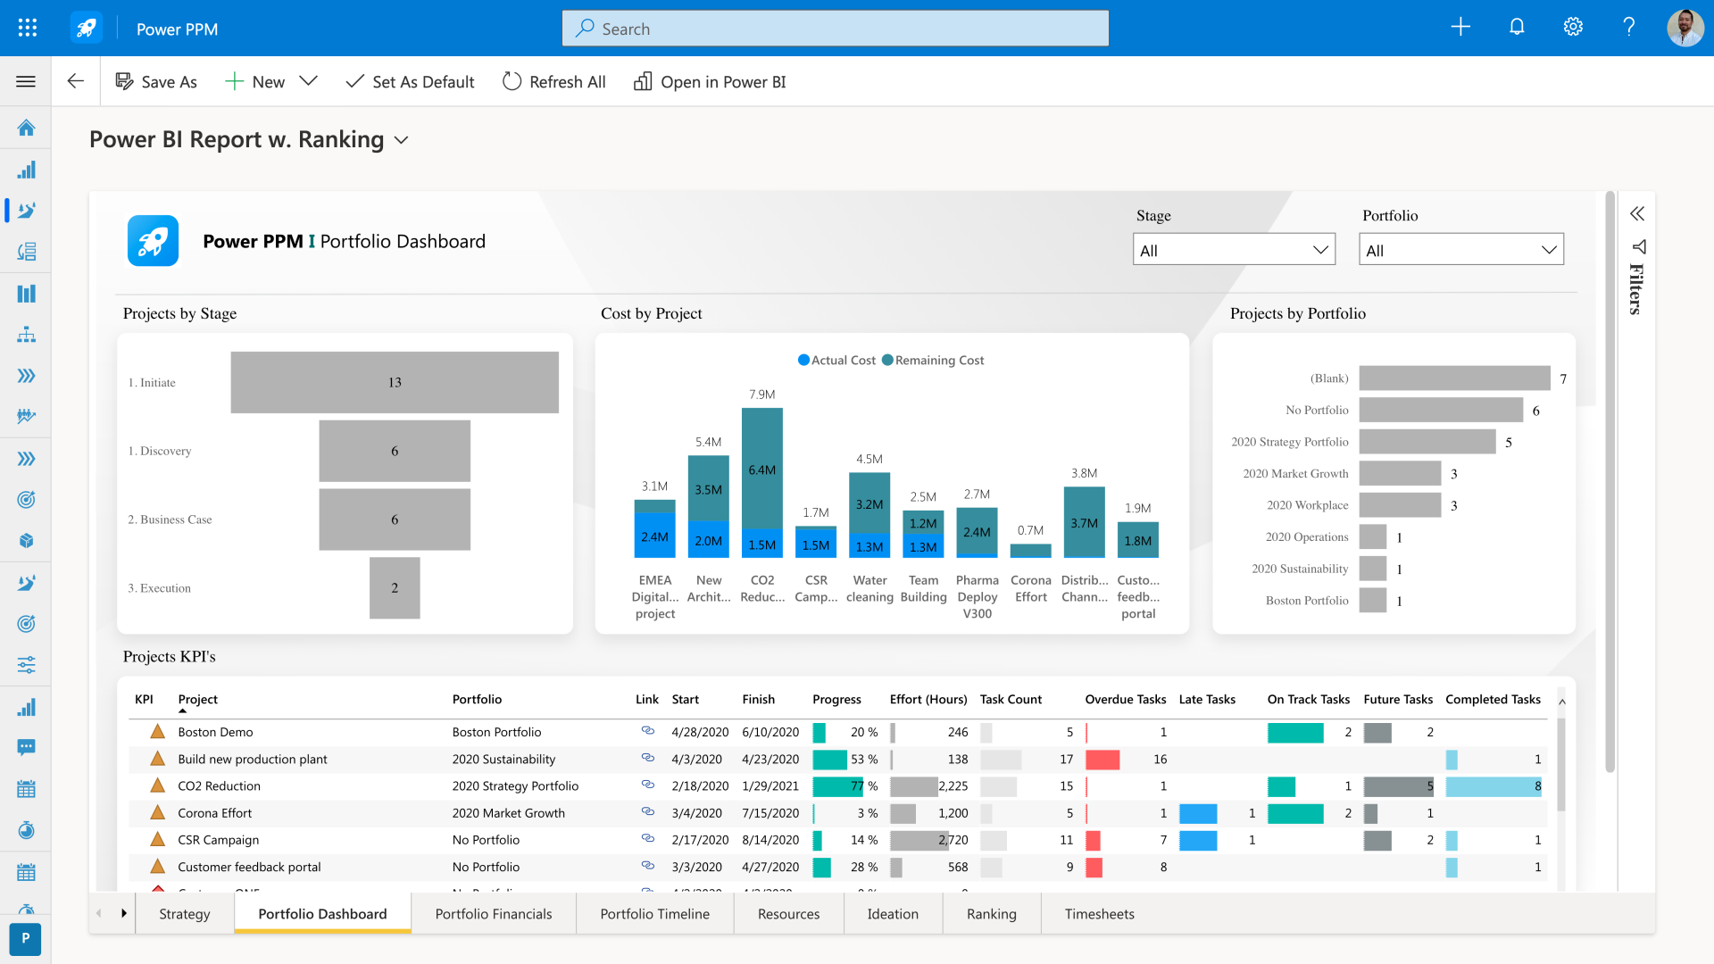Click Actual Cost legend swatch
The image size is (1714, 964).
[x=803, y=360]
